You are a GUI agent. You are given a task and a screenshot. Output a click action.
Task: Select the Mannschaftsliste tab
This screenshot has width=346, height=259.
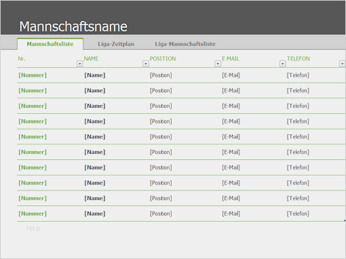coord(50,44)
